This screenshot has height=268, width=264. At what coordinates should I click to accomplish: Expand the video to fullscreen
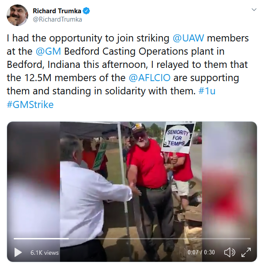point(246,252)
